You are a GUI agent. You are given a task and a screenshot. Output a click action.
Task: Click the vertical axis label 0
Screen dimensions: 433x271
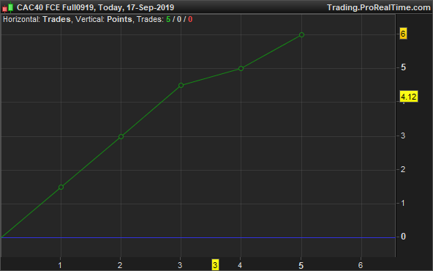403,237
